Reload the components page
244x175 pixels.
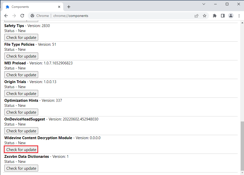[22, 16]
